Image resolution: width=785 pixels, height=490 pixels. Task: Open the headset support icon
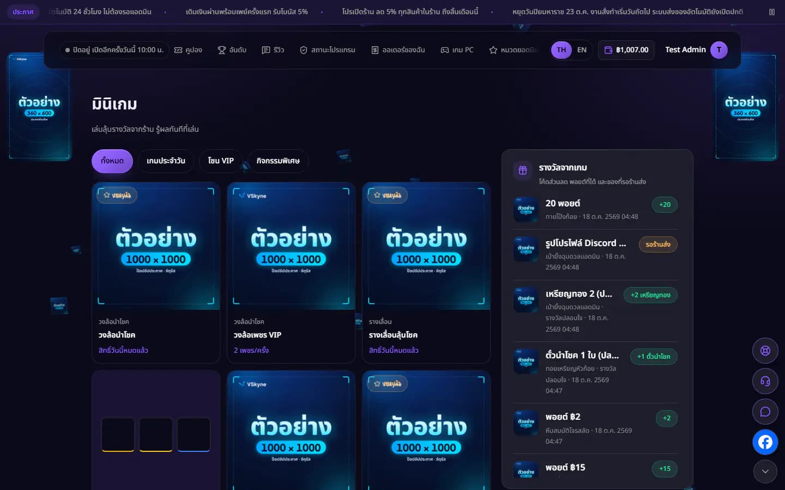tap(765, 381)
